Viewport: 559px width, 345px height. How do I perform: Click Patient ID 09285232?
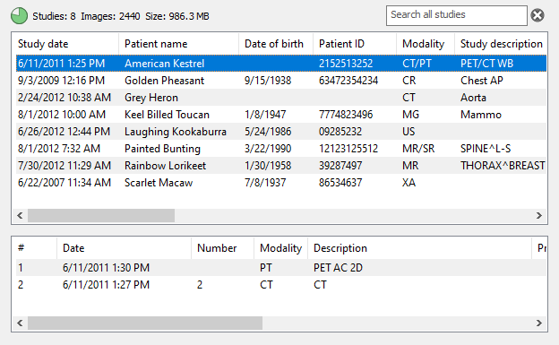[x=340, y=132]
